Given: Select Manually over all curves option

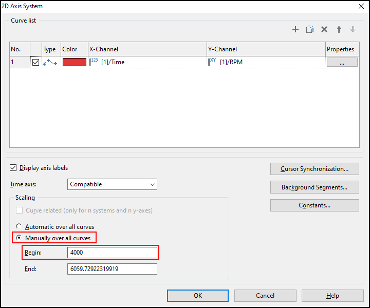Looking at the screenshot, I should (x=20, y=238).
